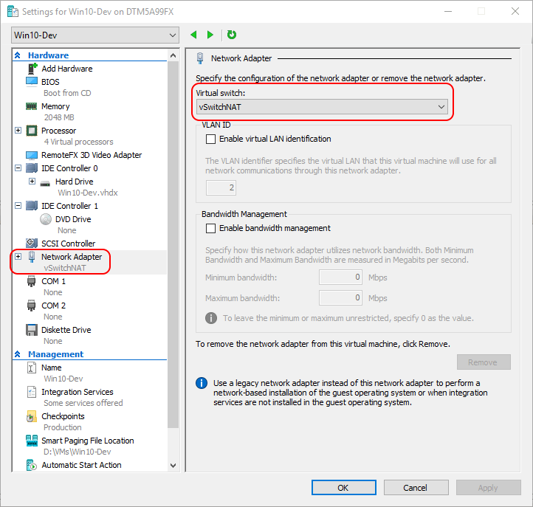Select the Memory settings item
This screenshot has height=507, width=533.
tap(55, 106)
